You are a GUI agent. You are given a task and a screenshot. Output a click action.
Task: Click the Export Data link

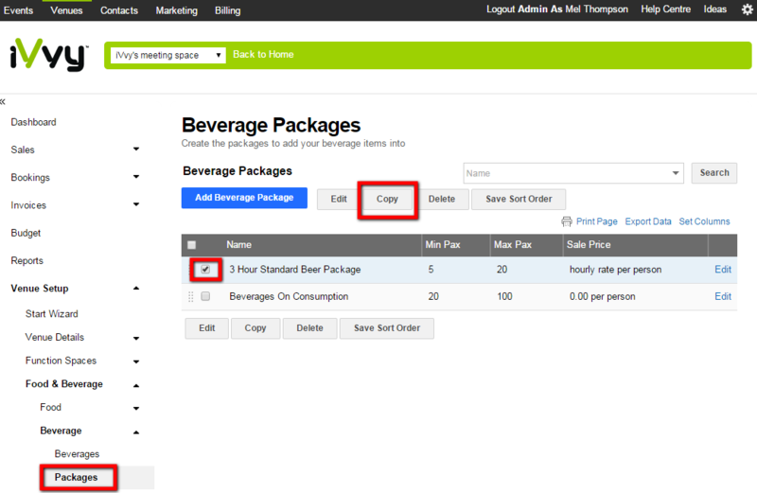pyautogui.click(x=648, y=221)
